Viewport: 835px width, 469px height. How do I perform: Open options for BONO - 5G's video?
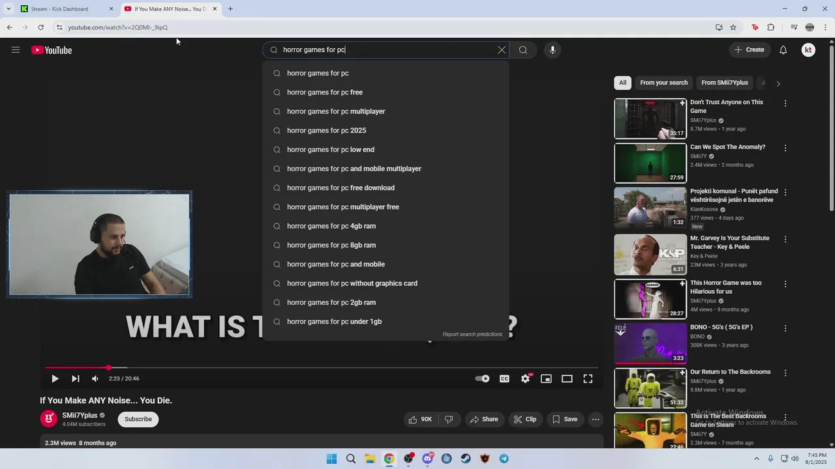pos(785,328)
